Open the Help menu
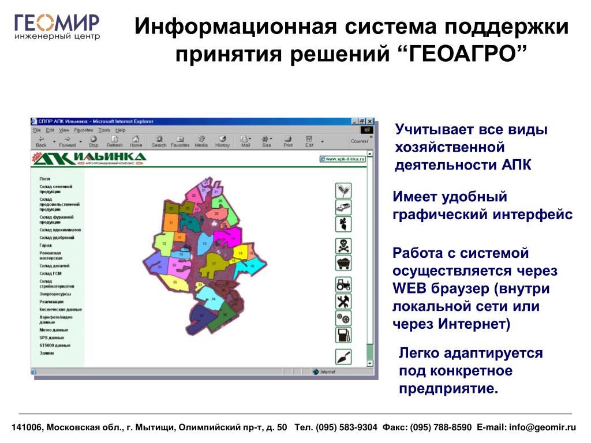 (x=120, y=130)
